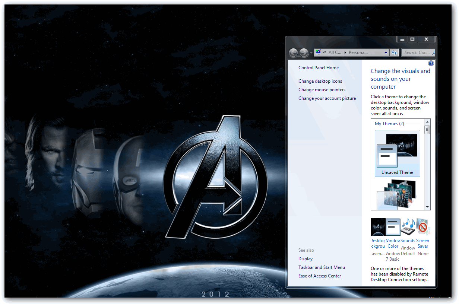This screenshot has height=305, width=459.
Task: Expand the arrow between All C... and Persona...
Action: [345, 53]
